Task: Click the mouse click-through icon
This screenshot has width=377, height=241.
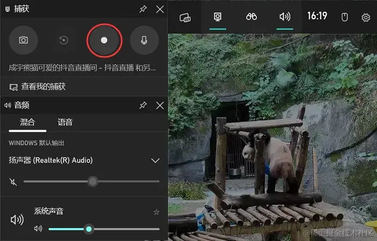Action: pyautogui.click(x=345, y=17)
